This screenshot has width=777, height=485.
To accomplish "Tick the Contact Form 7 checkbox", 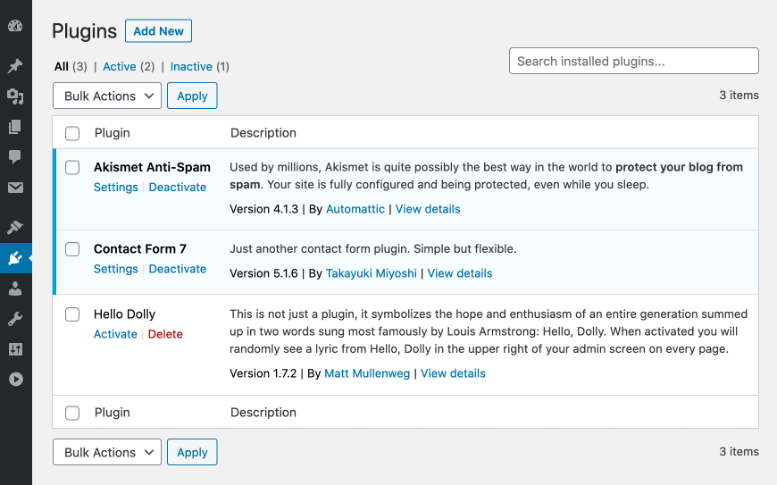I will click(x=72, y=249).
